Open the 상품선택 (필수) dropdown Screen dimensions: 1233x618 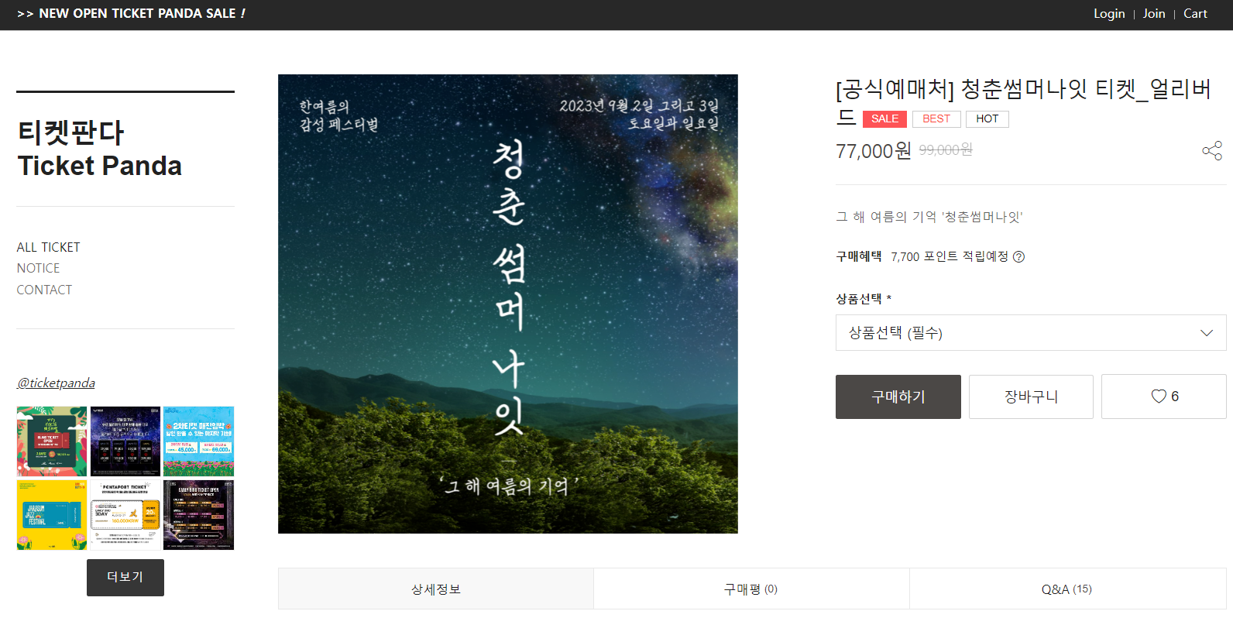click(1031, 333)
